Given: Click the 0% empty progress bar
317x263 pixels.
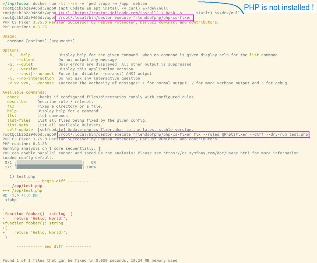Looking at the screenshot, I should click(49, 162).
